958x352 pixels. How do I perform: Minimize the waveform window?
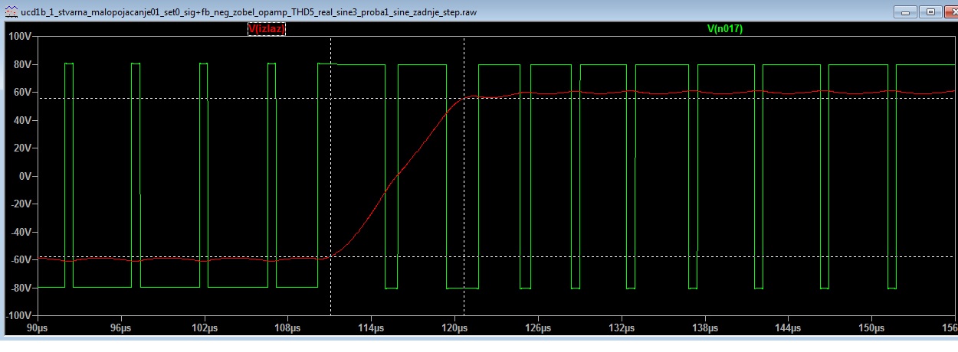point(907,11)
